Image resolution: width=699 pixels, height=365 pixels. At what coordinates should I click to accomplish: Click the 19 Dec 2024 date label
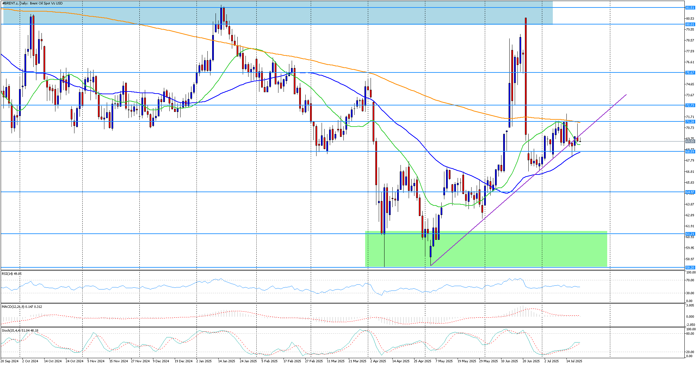coord(184,361)
